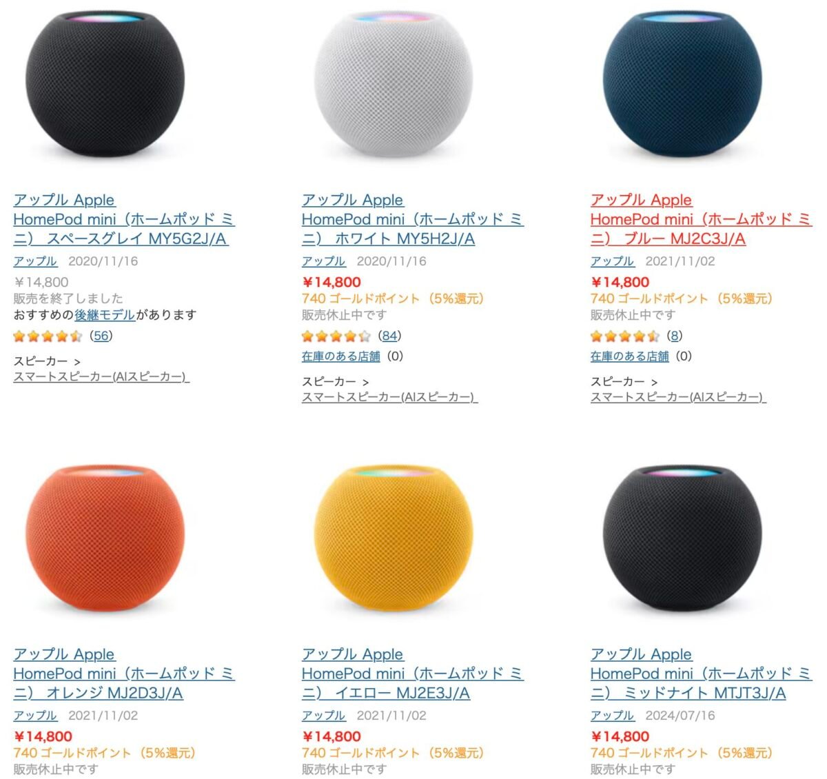Image resolution: width=827 pixels, height=779 pixels.
Task: Click 在庫のある店舗 under the white HomePod
Action: coord(341,356)
